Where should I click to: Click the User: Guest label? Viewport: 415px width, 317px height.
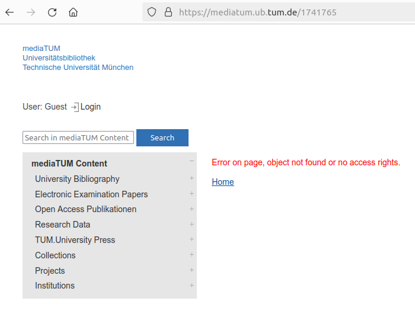point(44,107)
